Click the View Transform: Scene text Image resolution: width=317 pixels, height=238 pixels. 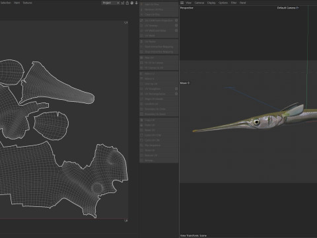(194, 235)
